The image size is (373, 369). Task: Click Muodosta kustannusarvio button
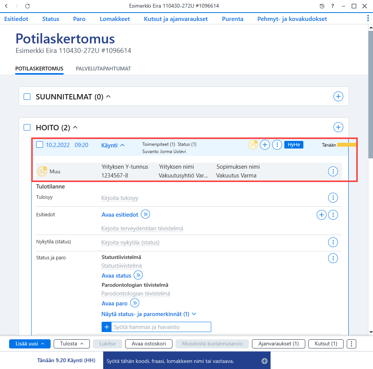212,344
